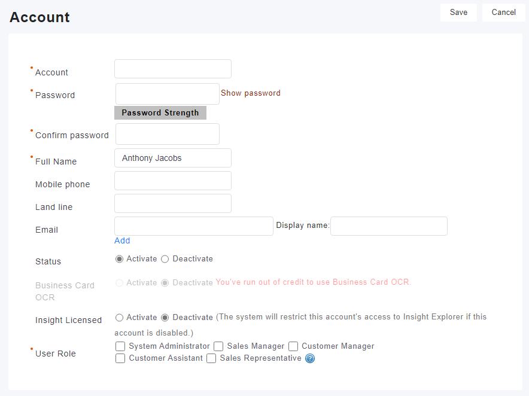Tick the Customer Manager role checkbox
529x396 pixels.
coord(293,346)
